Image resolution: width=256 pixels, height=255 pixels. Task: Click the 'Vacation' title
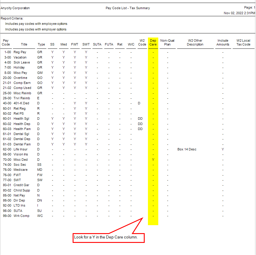[20, 57]
